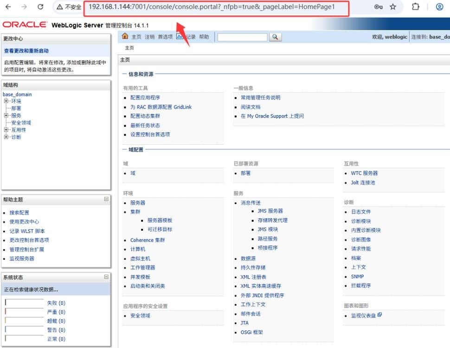The height and width of the screenshot is (348, 450).
Task: Click the Oracle logo
Action: pyautogui.click(x=25, y=25)
